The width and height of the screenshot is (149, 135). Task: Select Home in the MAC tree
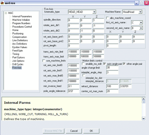point(15,30)
